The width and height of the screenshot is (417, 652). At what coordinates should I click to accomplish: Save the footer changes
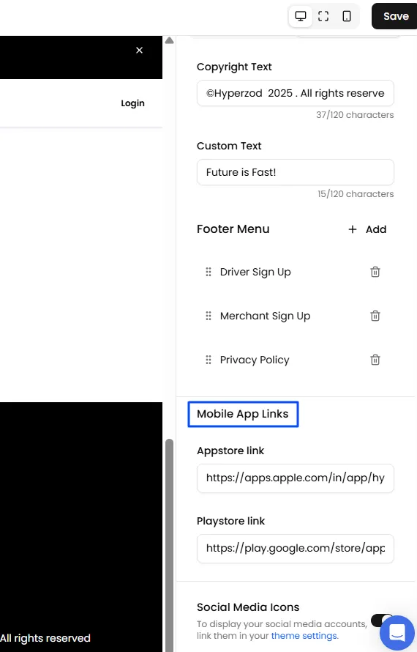click(395, 16)
